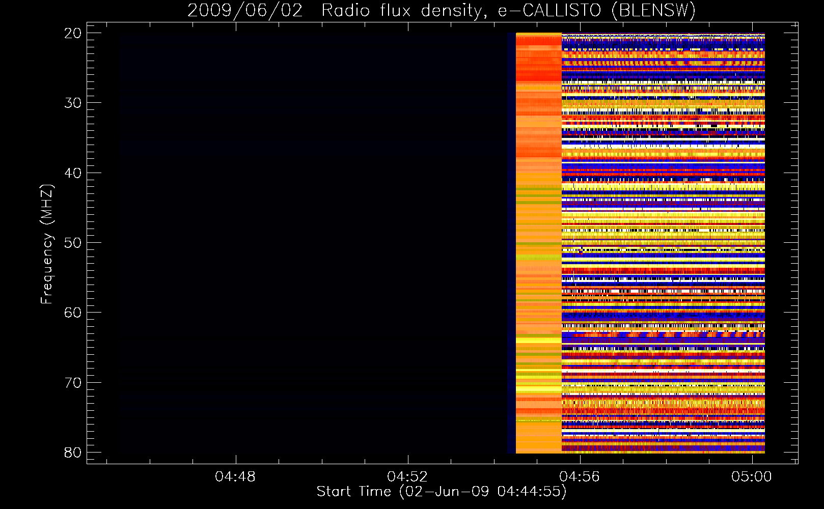The image size is (824, 509).
Task: Click the '20' frequency tick label
Action: tap(73, 33)
